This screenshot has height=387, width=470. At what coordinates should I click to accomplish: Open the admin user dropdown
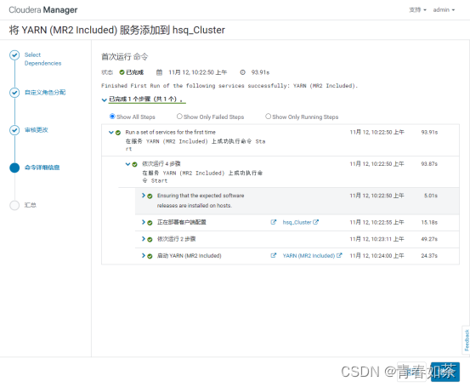(x=444, y=10)
